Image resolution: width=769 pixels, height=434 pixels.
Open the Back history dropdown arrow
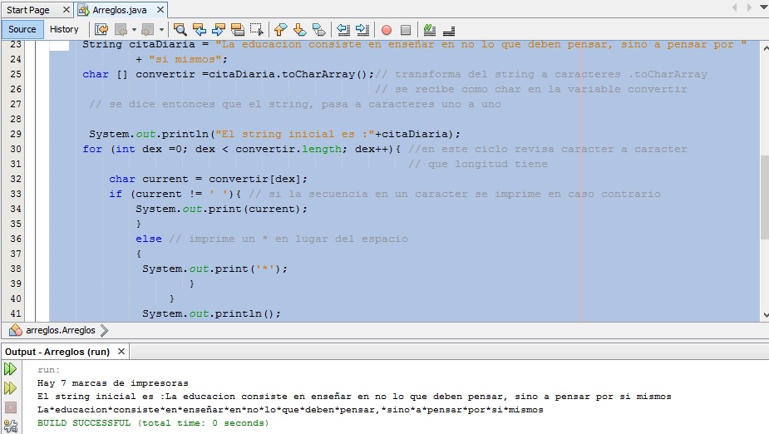[x=133, y=29]
